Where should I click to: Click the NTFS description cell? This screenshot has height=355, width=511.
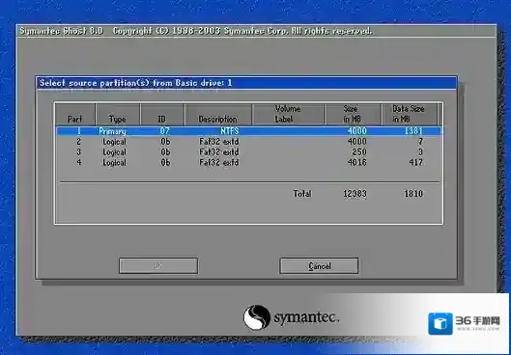click(x=230, y=131)
